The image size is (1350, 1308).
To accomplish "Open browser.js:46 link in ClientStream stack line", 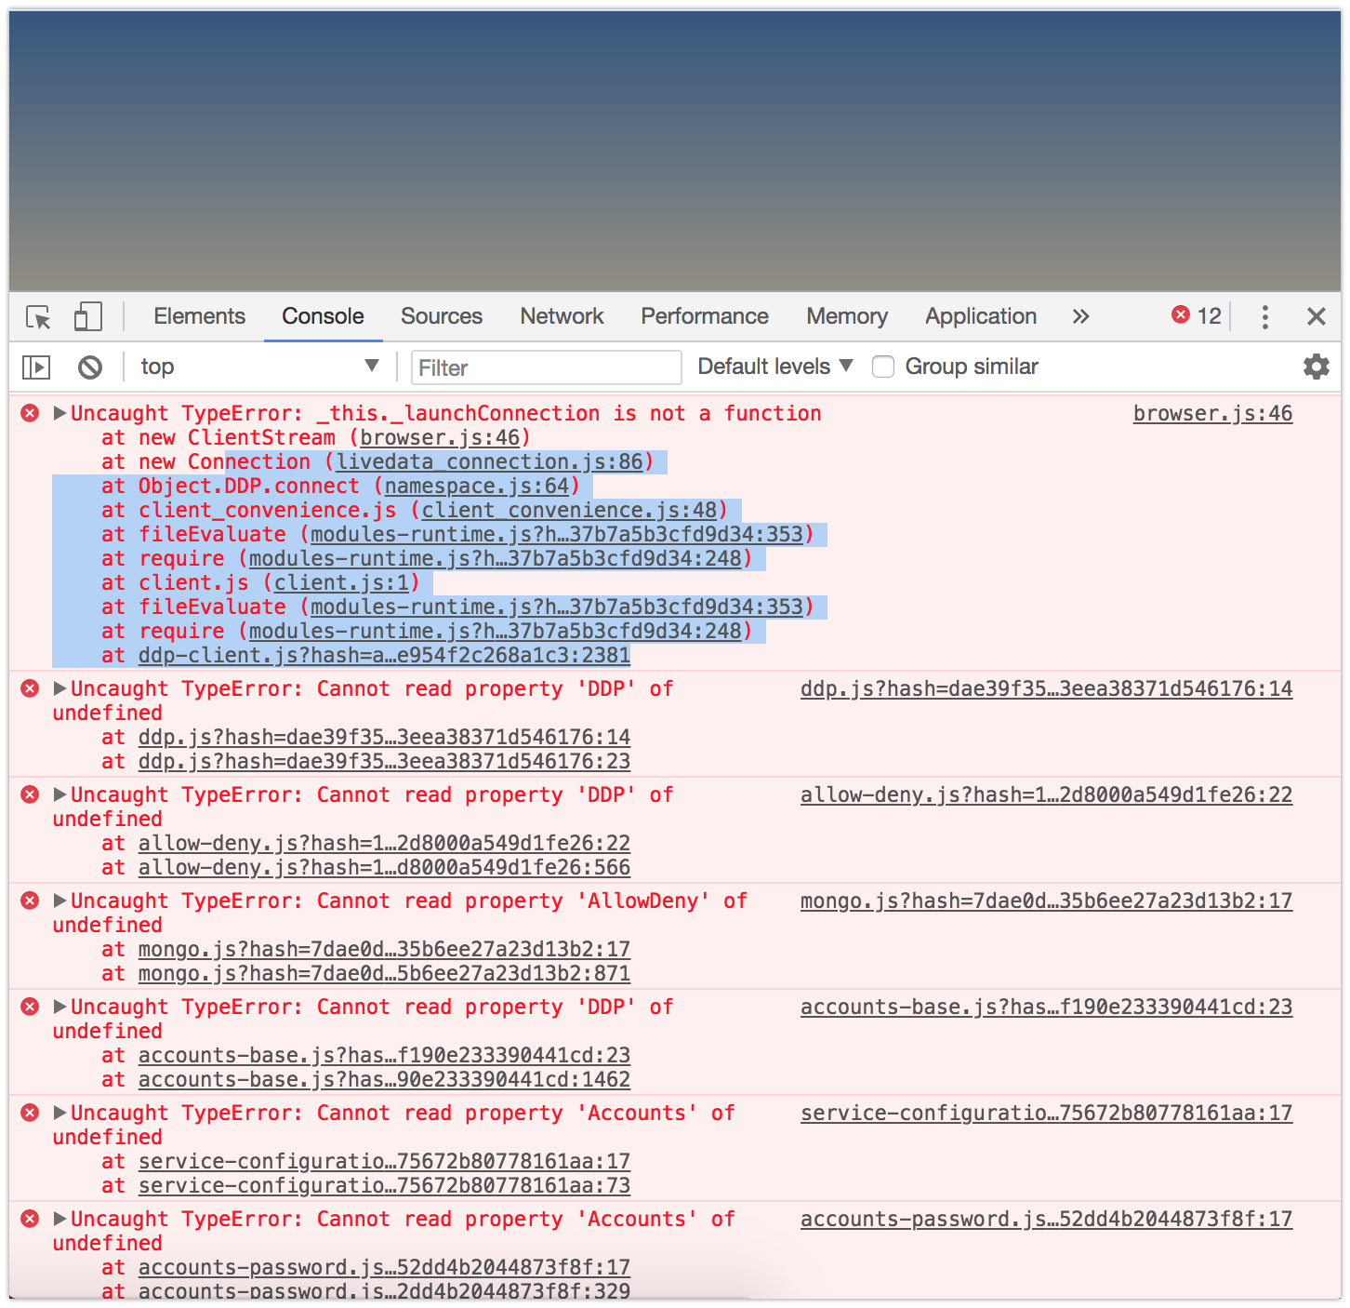I will 440,437.
